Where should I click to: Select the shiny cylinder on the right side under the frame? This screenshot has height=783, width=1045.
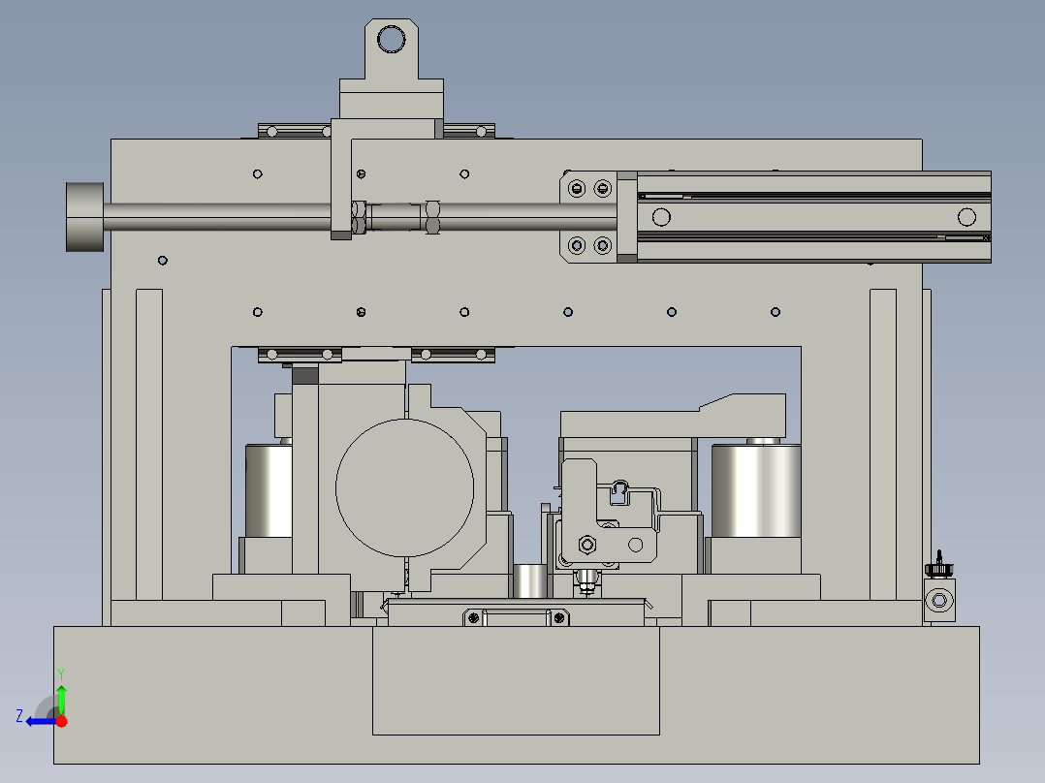click(756, 491)
